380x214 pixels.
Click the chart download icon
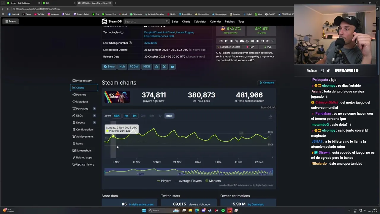[270, 117]
